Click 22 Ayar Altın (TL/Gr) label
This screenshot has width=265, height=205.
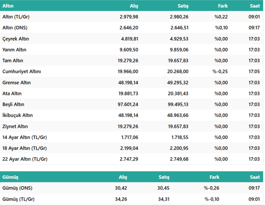(x=25, y=159)
